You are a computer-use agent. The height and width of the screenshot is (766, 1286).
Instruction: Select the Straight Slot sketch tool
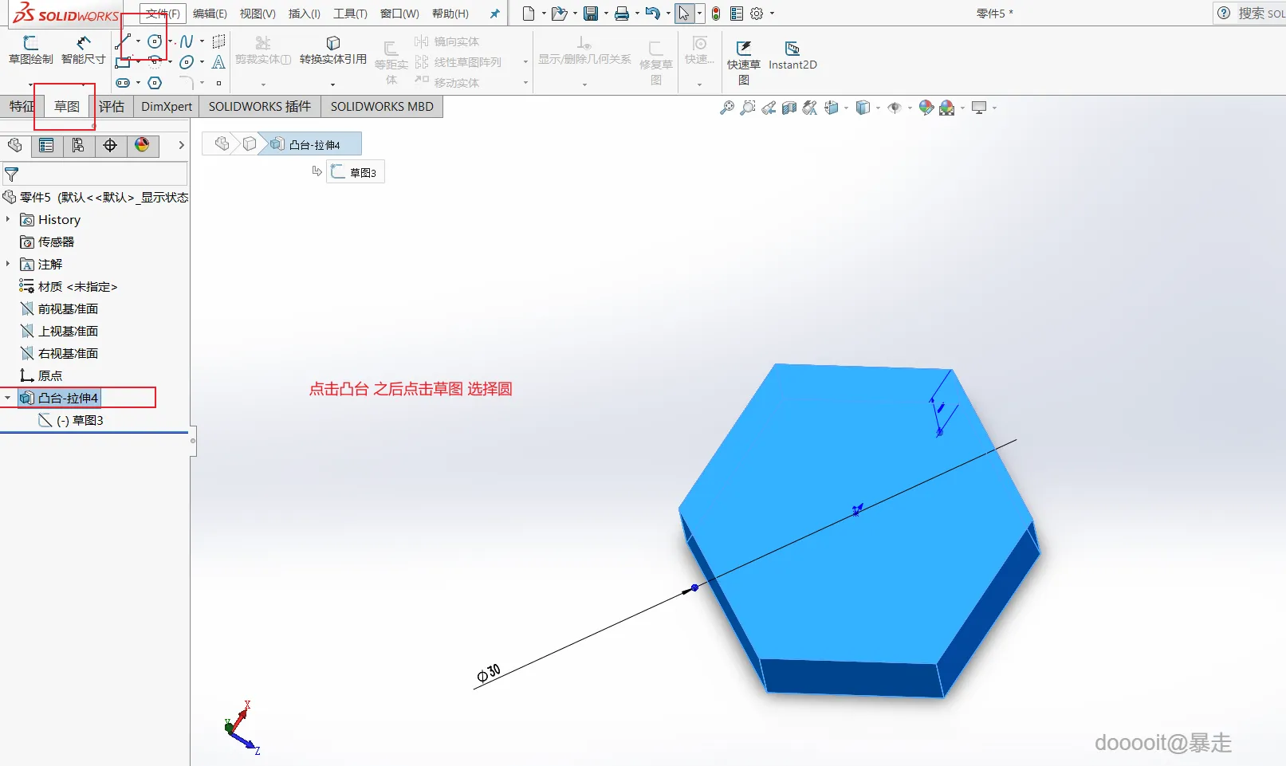click(123, 83)
